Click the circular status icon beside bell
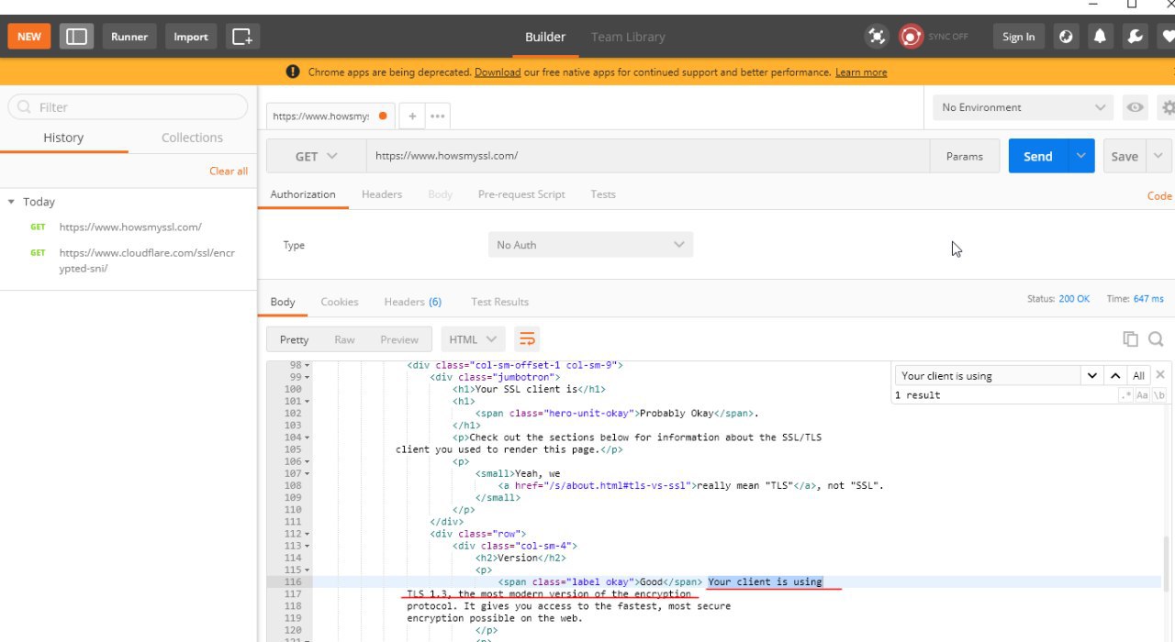 pos(1066,37)
